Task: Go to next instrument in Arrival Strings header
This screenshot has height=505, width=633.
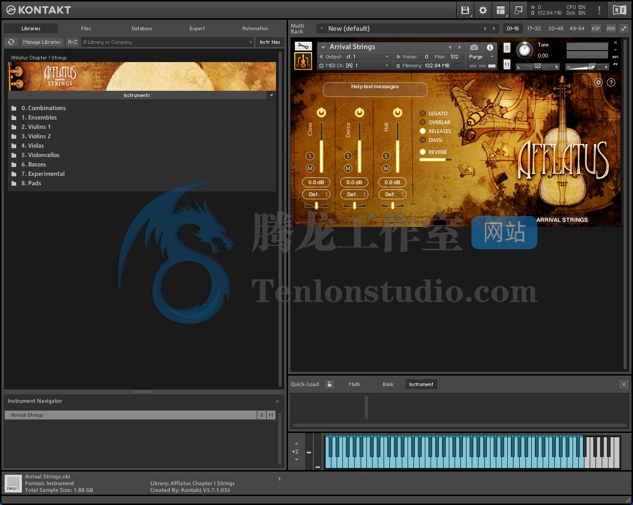Action: 459,47
